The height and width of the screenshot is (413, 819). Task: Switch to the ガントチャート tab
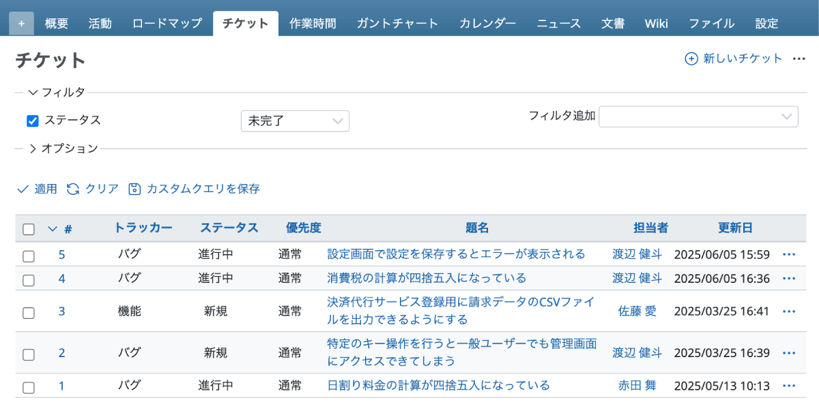tap(397, 24)
